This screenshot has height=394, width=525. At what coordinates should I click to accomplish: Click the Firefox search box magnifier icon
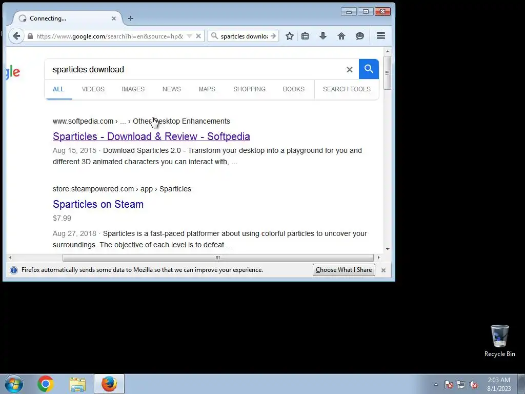tap(214, 36)
